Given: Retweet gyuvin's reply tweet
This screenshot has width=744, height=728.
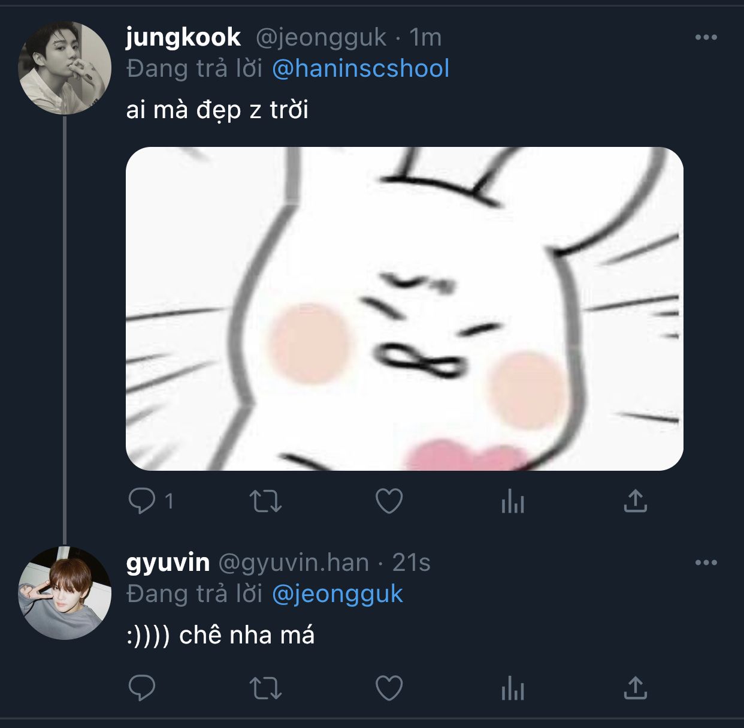Looking at the screenshot, I should (265, 688).
